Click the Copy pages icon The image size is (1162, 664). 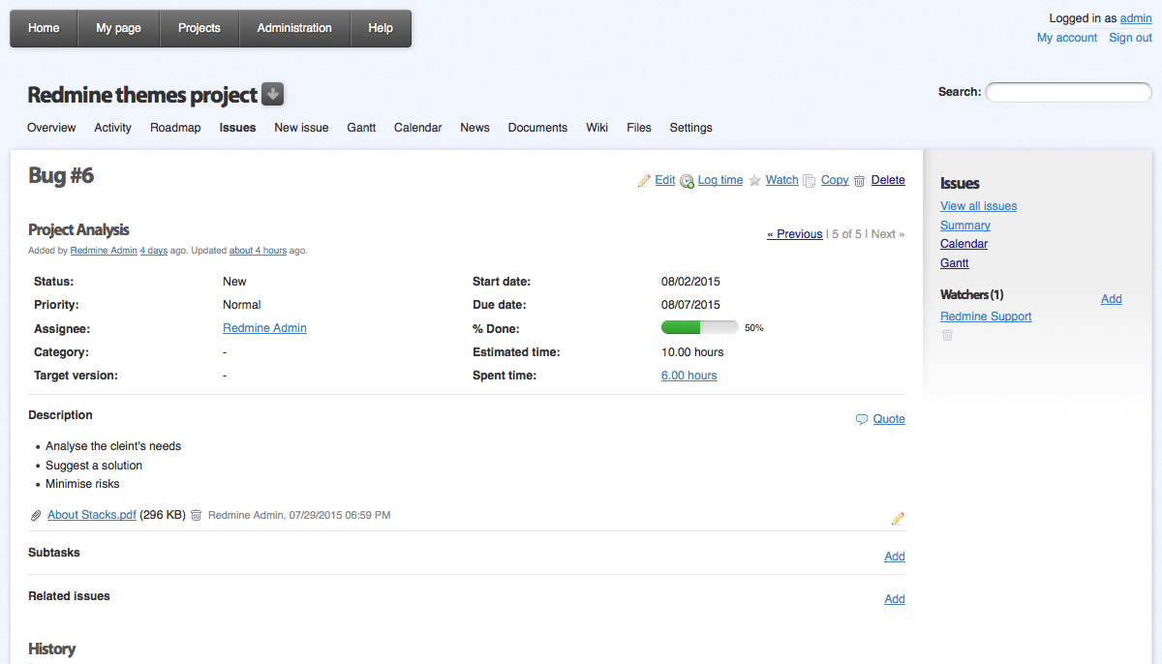810,181
